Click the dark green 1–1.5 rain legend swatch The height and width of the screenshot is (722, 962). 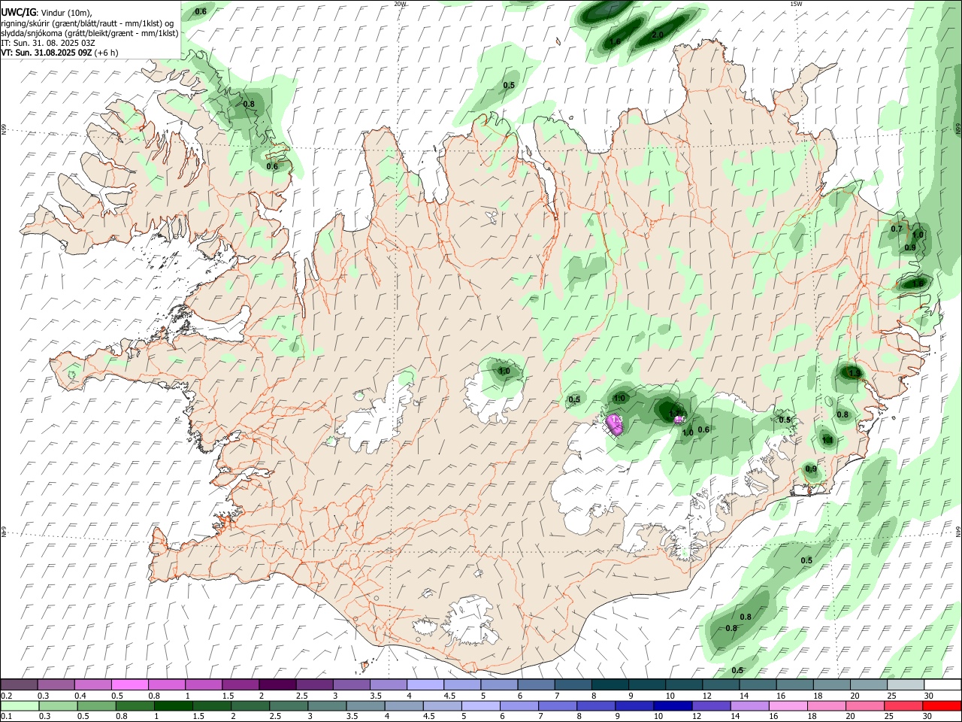[x=174, y=705]
